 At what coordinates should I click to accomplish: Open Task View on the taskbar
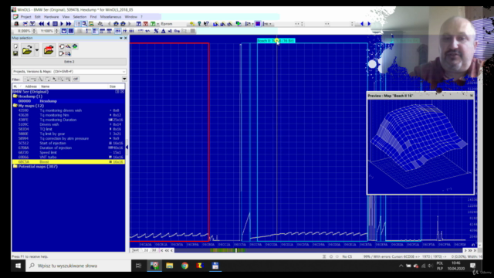[139, 266]
